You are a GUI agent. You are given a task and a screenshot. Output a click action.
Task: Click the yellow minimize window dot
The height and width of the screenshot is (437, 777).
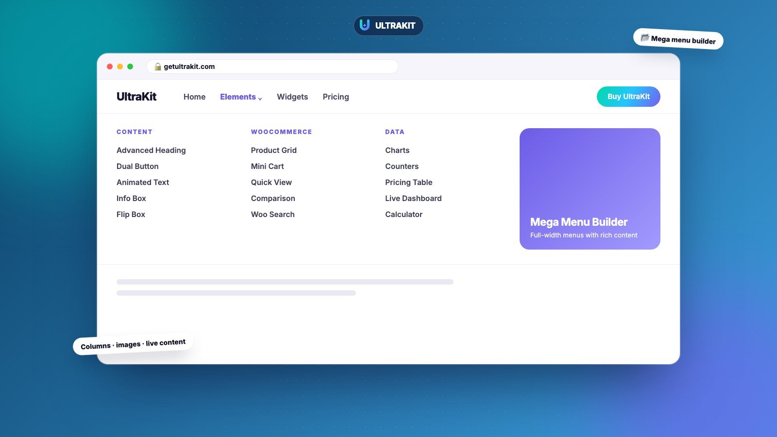click(120, 67)
